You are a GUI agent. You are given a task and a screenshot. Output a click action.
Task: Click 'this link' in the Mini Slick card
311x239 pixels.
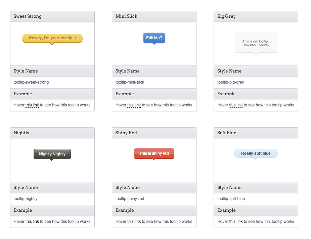point(134,105)
